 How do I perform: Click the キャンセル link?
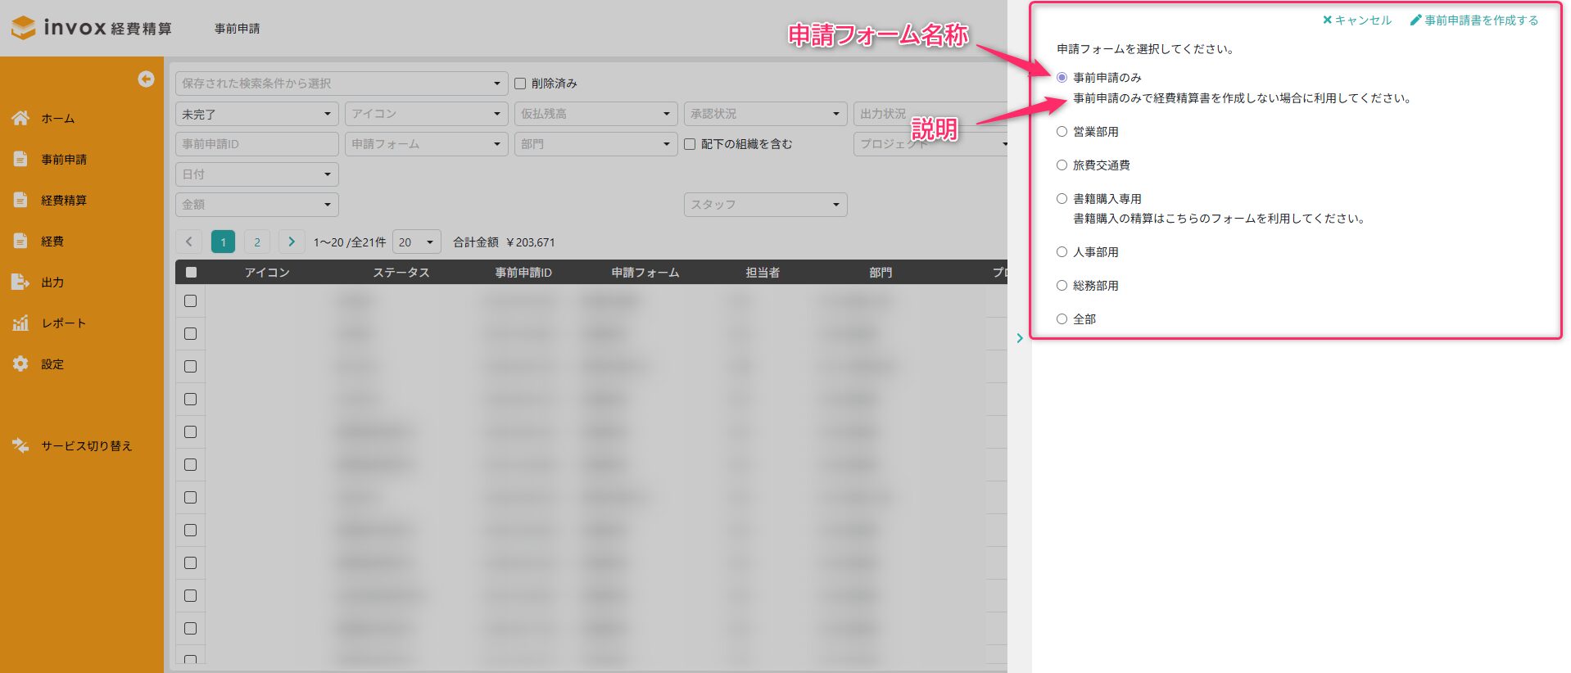[1356, 20]
